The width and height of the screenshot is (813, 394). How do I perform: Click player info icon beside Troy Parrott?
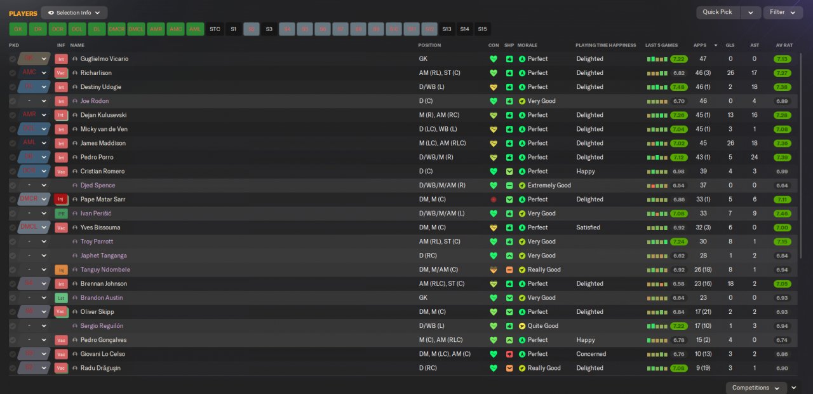point(75,241)
